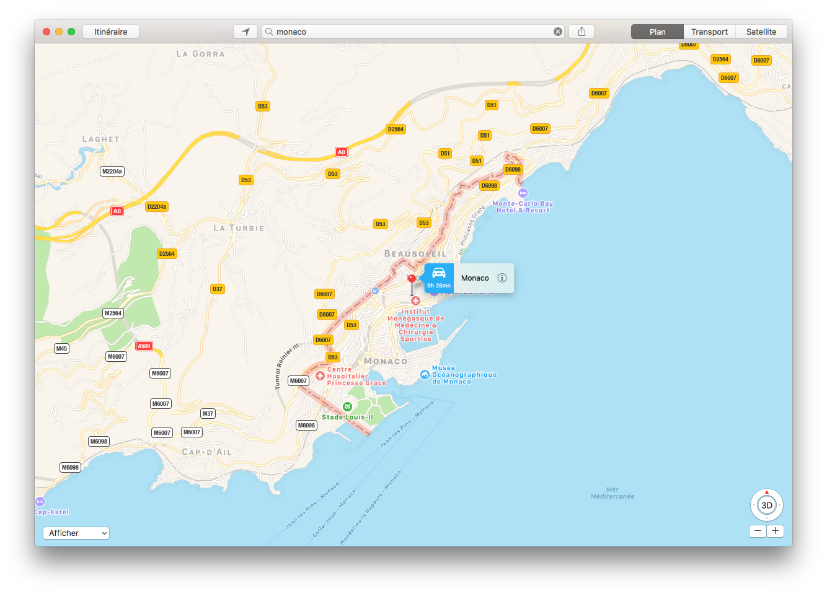This screenshot has height=596, width=827.
Task: Click the D2204a road shield
Action: [x=157, y=206]
